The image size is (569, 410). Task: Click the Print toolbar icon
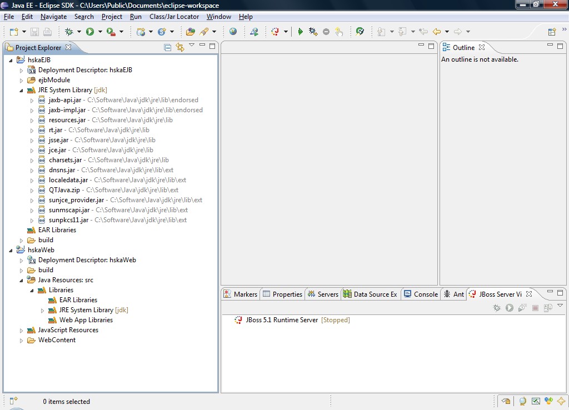point(47,32)
